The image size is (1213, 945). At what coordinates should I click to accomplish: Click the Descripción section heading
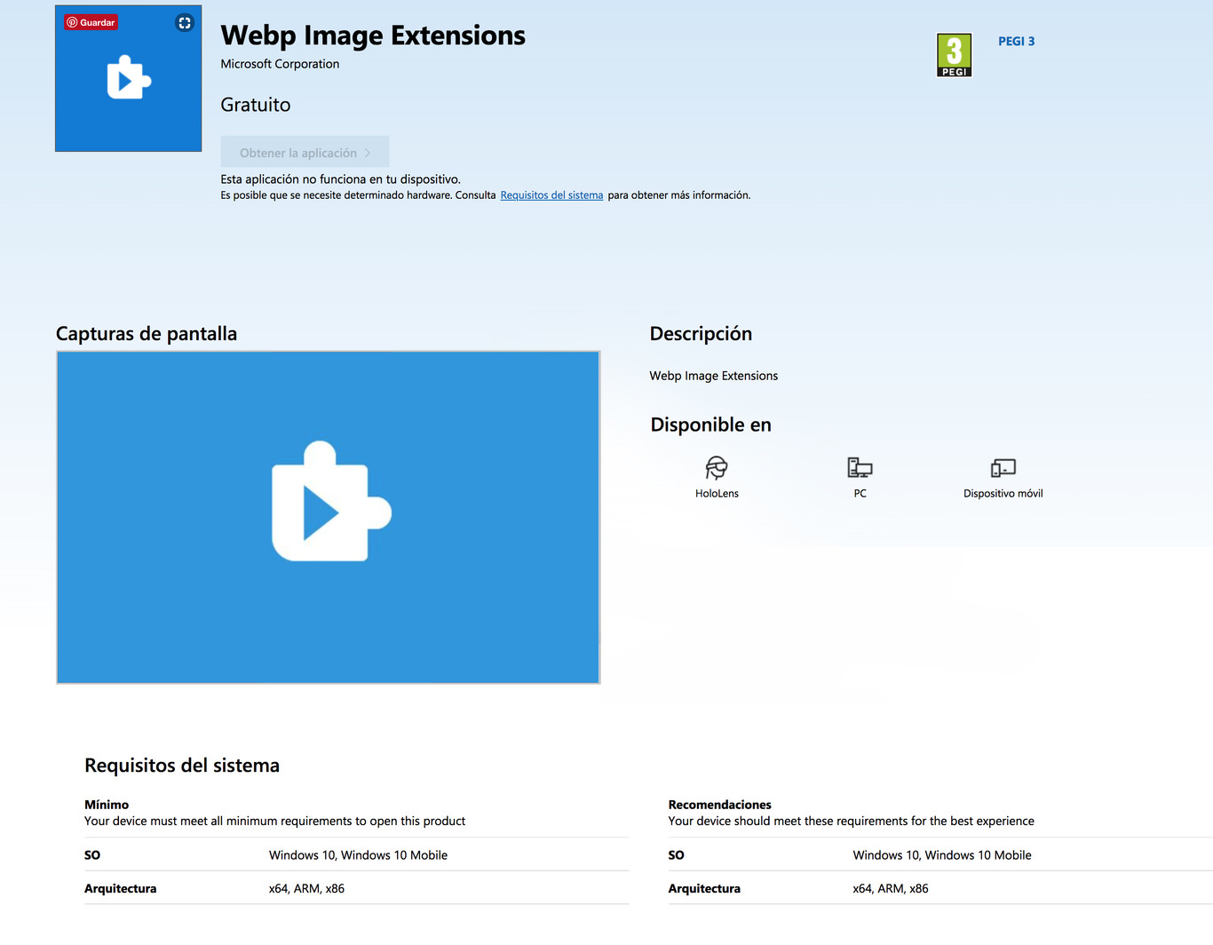(701, 333)
